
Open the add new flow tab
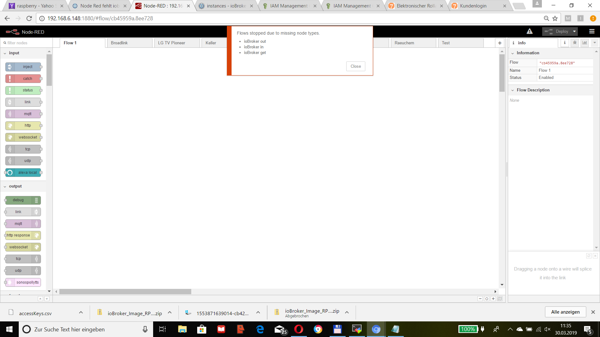pyautogui.click(x=500, y=43)
